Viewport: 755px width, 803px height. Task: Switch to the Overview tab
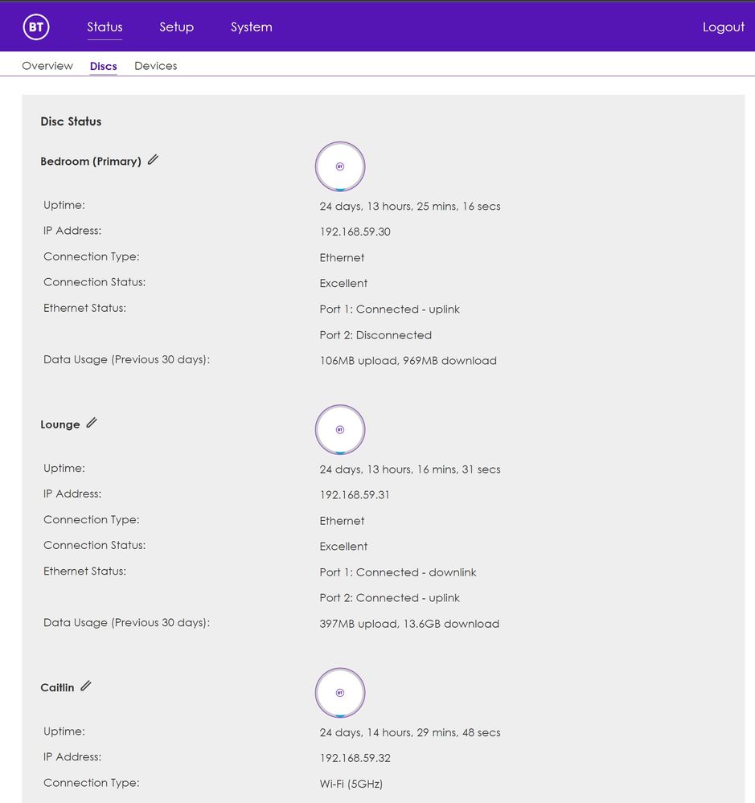tap(47, 66)
